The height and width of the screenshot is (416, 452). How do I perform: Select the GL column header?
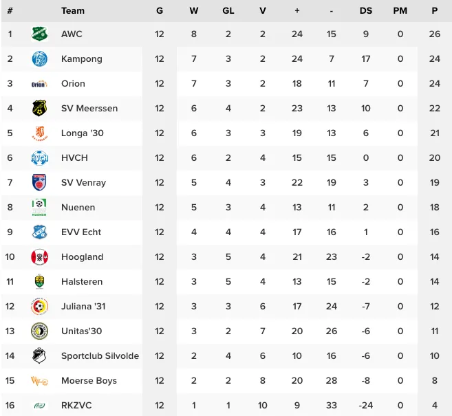click(x=228, y=11)
